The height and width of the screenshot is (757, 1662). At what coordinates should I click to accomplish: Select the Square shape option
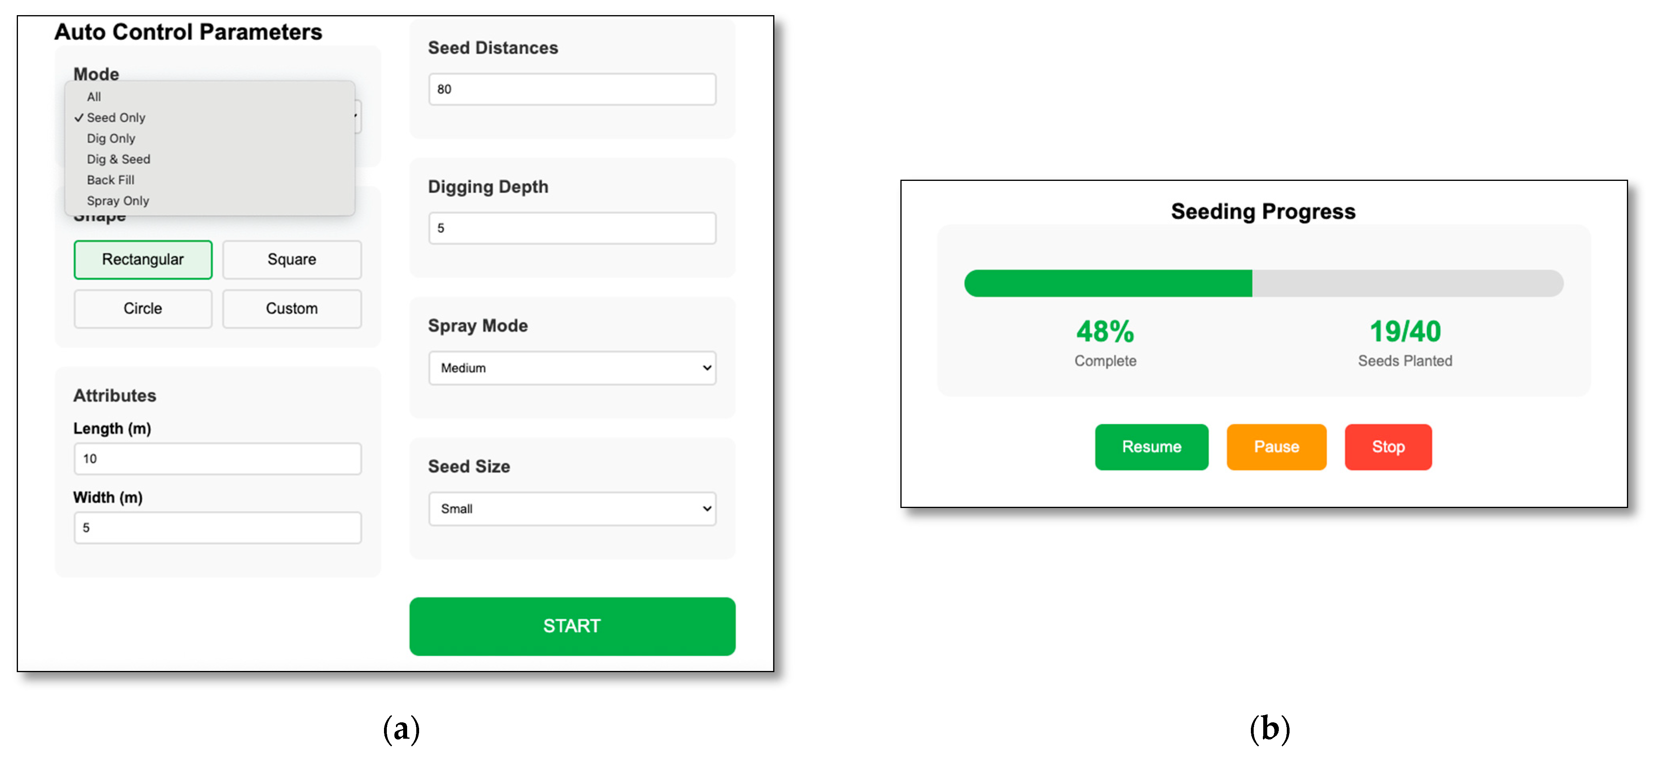coord(291,259)
